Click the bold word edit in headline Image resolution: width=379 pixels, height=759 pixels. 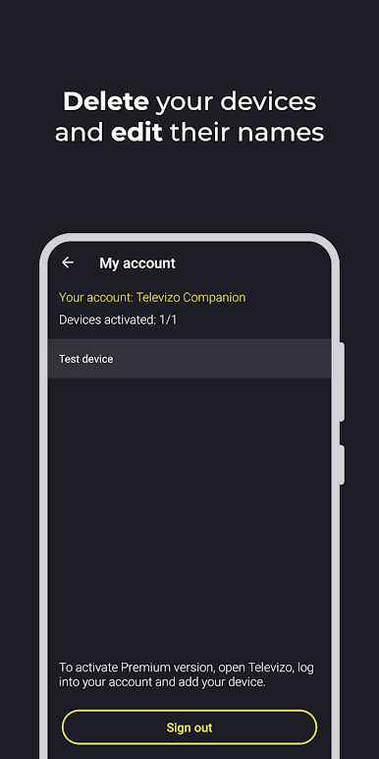tap(136, 133)
